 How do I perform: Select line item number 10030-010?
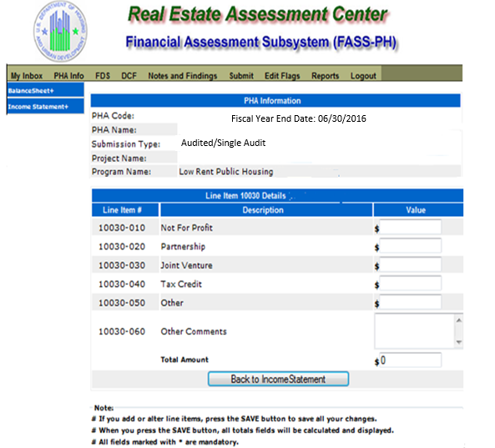(x=122, y=228)
